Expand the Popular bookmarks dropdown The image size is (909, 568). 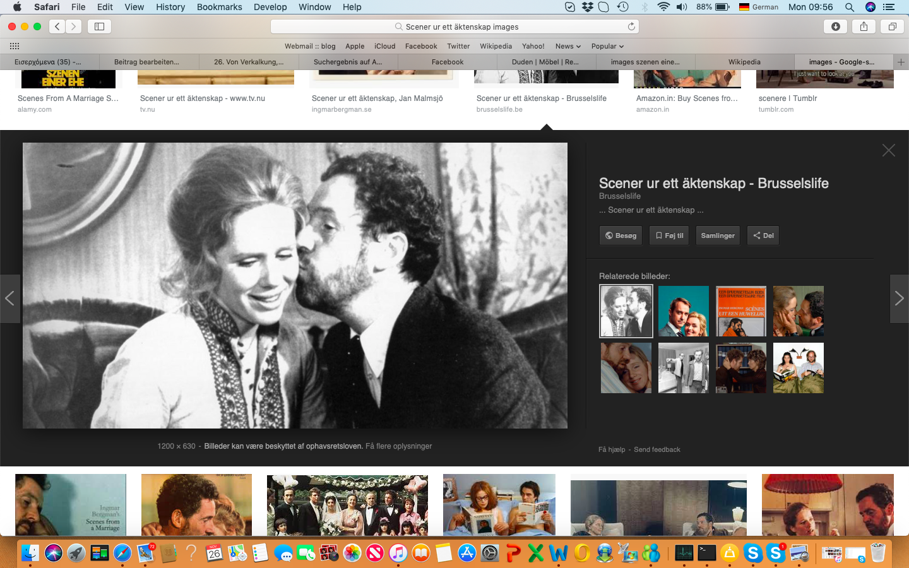(607, 46)
